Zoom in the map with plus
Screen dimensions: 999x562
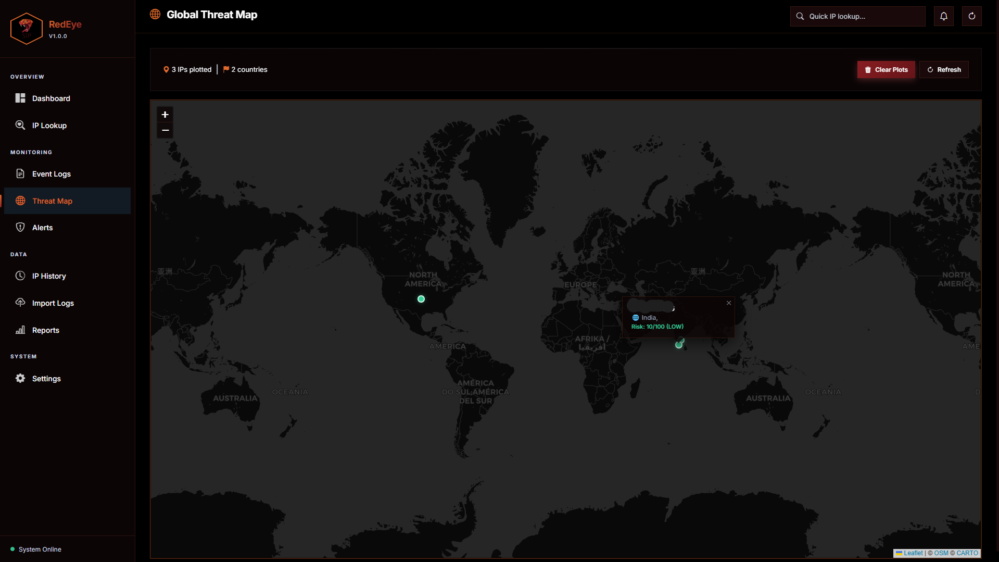click(x=165, y=115)
